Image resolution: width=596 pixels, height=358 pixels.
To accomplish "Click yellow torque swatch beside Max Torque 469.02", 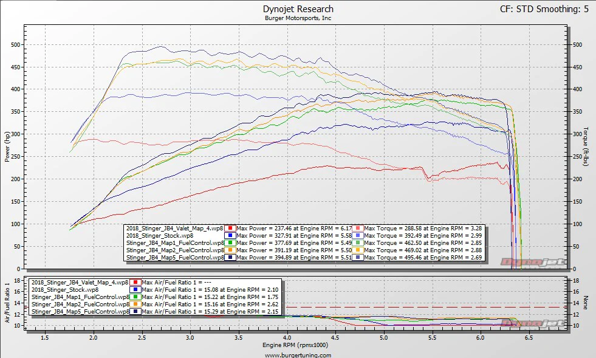I will tap(358, 250).
